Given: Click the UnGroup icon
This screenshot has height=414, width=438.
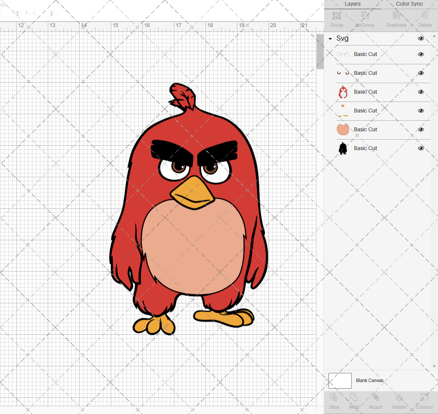Looking at the screenshot, I should click(x=364, y=16).
